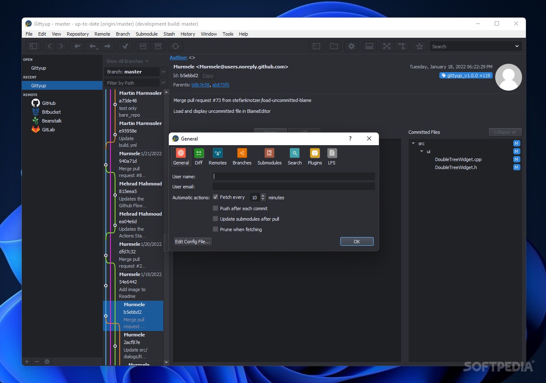
Task: Open the file manager folder icon
Action: pos(334,46)
